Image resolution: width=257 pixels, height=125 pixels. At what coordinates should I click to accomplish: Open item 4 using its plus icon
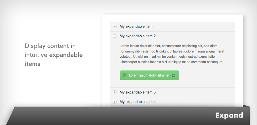coord(115,102)
